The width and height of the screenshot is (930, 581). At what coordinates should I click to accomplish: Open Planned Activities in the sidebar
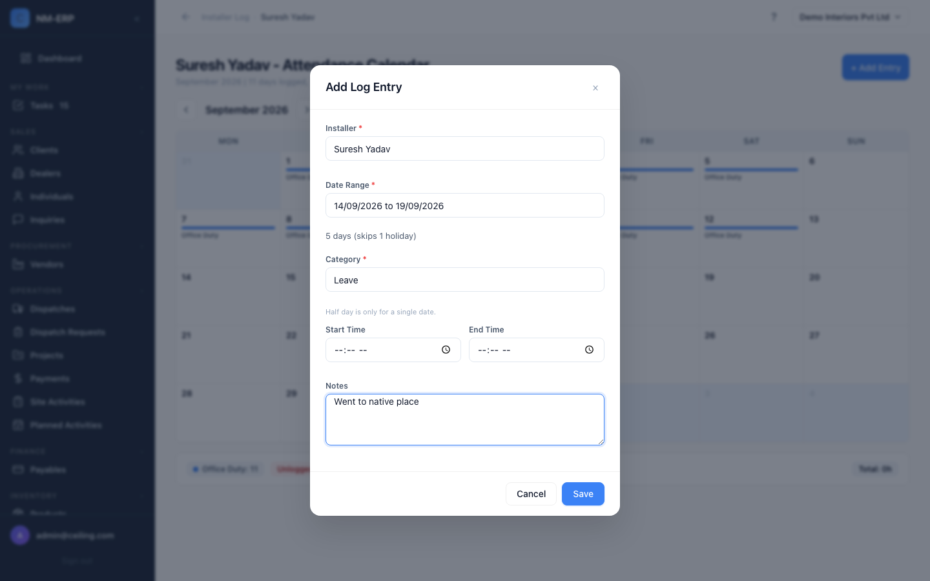click(x=77, y=425)
